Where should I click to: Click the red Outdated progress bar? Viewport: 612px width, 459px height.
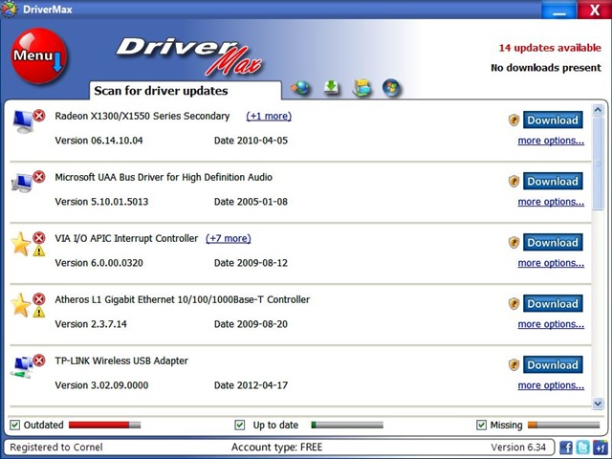(x=104, y=425)
